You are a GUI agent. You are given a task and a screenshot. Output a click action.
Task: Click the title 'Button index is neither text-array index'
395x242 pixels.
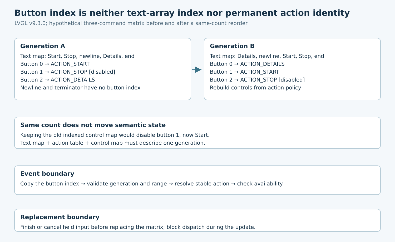(x=182, y=13)
